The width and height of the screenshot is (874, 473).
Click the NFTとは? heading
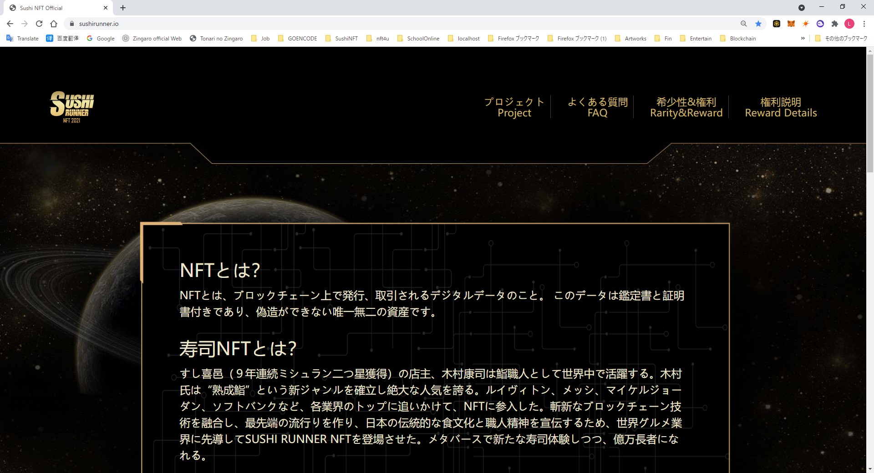pyautogui.click(x=220, y=270)
